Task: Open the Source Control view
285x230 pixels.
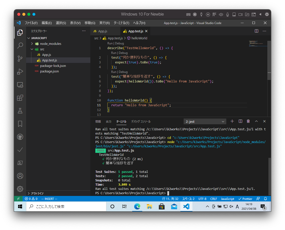Action: tap(20, 59)
